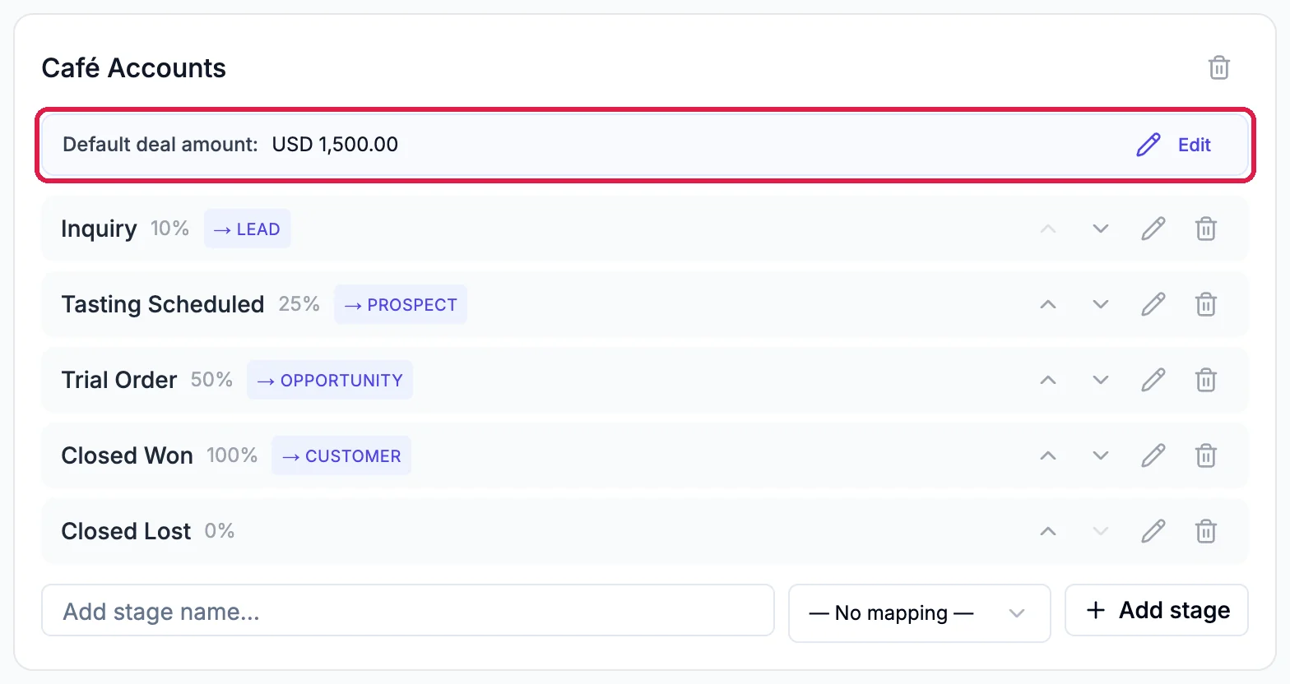Image resolution: width=1290 pixels, height=684 pixels.
Task: Edit the Tasting Scheduled stage
Action: point(1153,304)
